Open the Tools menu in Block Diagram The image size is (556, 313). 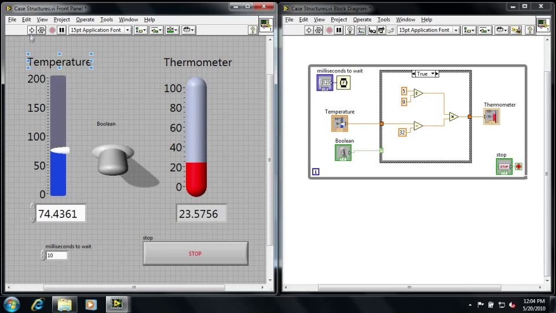click(383, 19)
